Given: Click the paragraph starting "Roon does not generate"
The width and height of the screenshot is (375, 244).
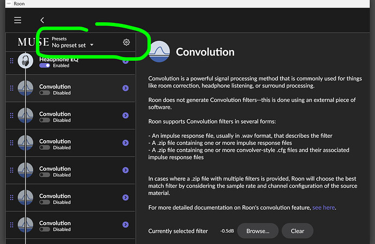Looking at the screenshot, I should click(252, 103).
